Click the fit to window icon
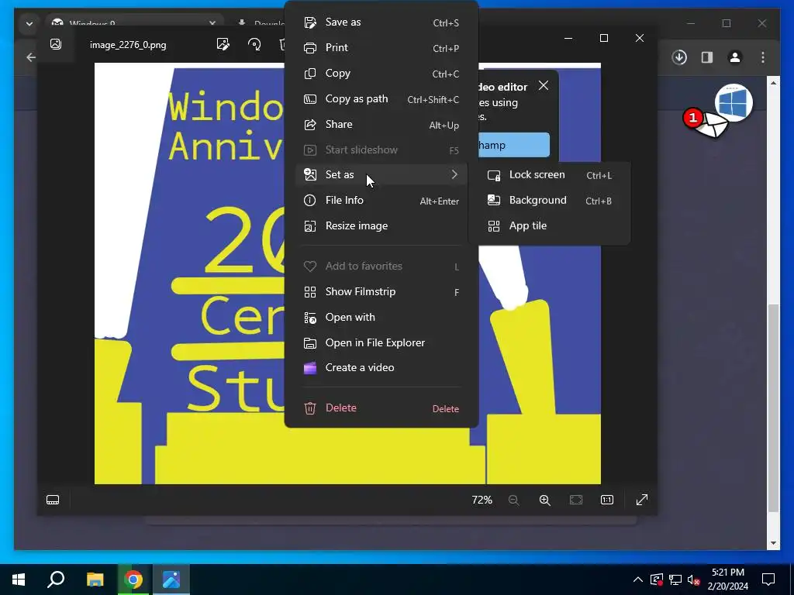Screen dimensions: 794x595 [576, 500]
